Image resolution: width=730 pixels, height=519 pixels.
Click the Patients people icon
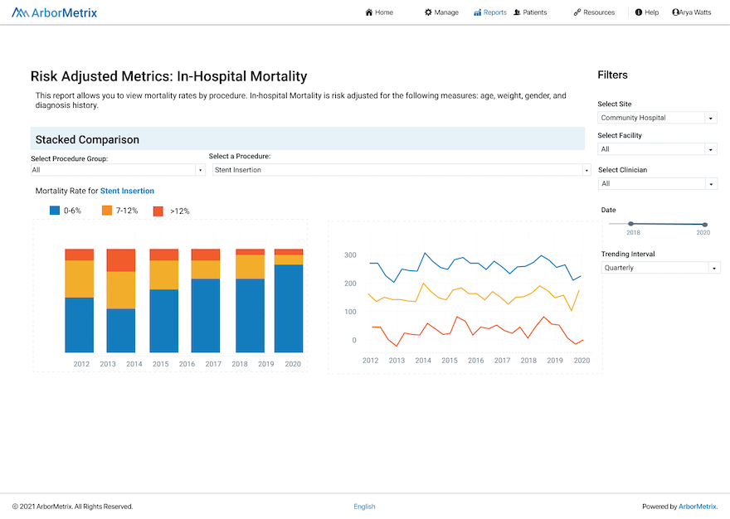[x=517, y=12]
